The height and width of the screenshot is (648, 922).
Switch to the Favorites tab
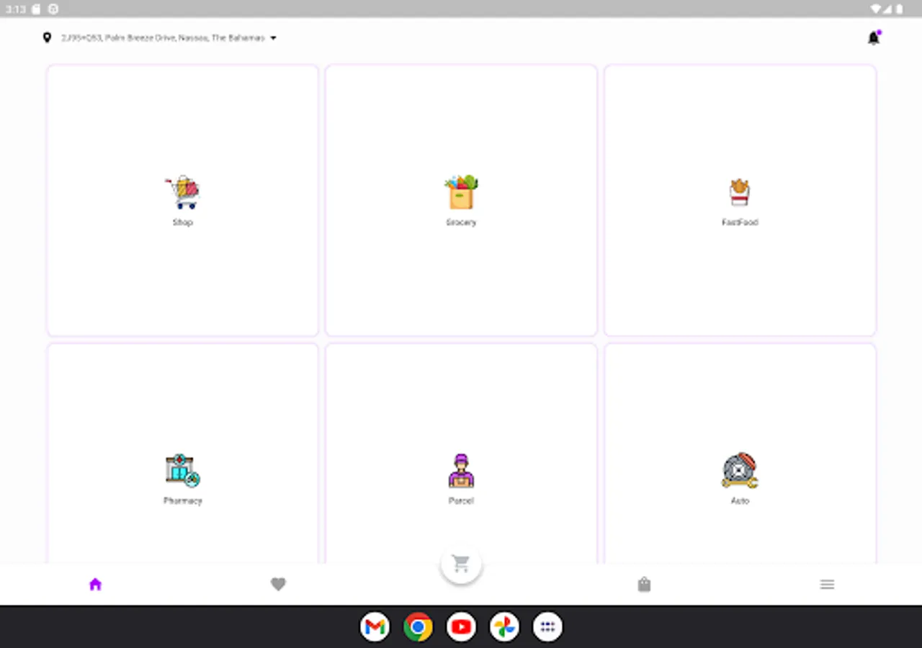[x=278, y=584]
